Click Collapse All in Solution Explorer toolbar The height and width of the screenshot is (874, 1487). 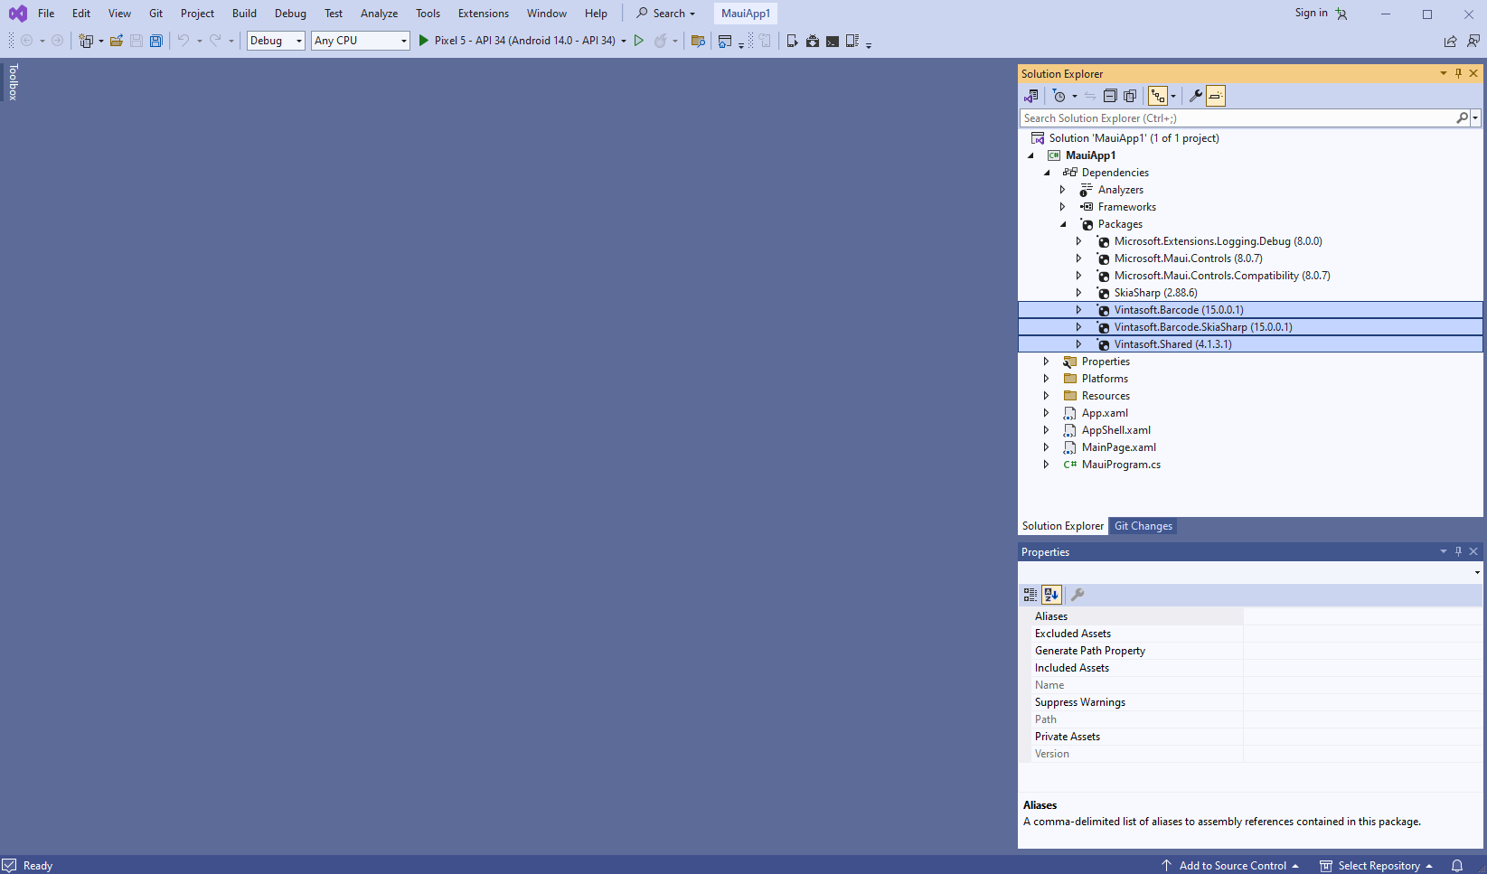pos(1110,96)
